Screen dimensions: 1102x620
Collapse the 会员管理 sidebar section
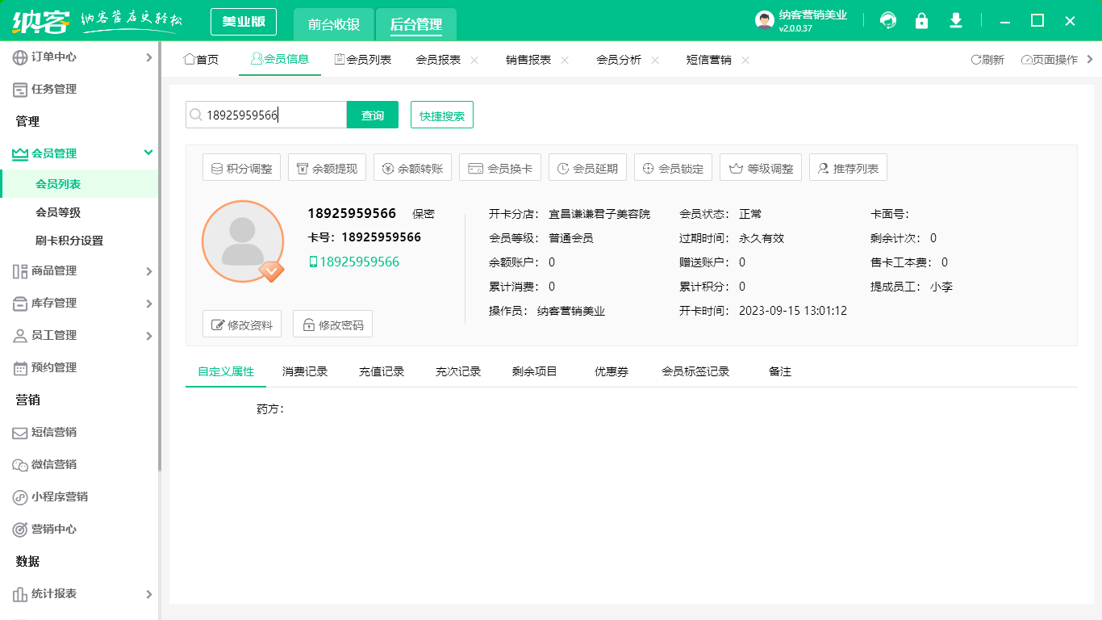point(79,153)
